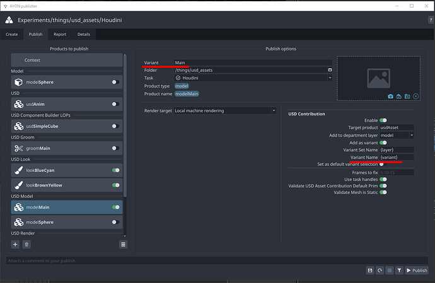The image size is (435, 283).
Task: Enable the groomMain product toggle
Action: 116,149
